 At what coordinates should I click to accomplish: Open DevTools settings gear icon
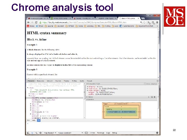(x=157, y=133)
